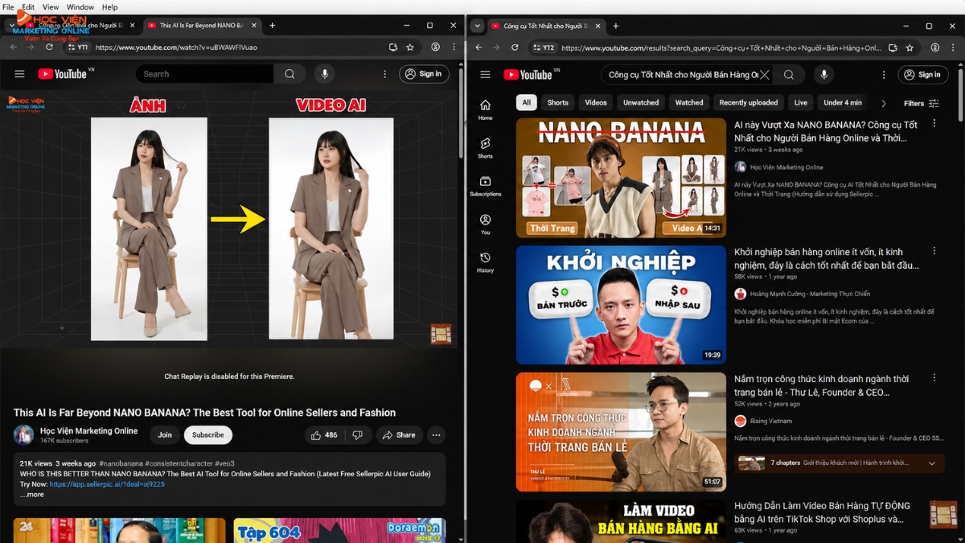
Task: Click the right window's address bar URL
Action: coord(721,47)
